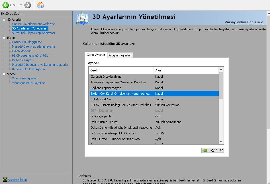Screen dimensions: 270x184
Task: Open Çözünürlük değiştirme page
Action: (x=27, y=42)
